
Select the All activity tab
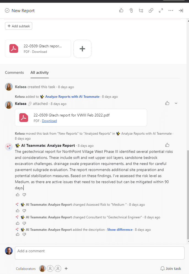tap(39, 72)
